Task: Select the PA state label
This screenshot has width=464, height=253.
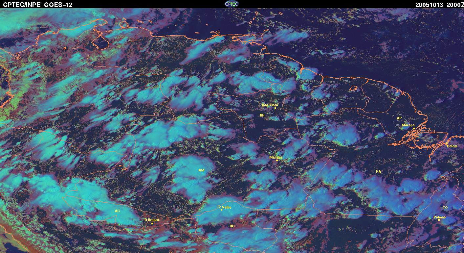Action: (379, 171)
